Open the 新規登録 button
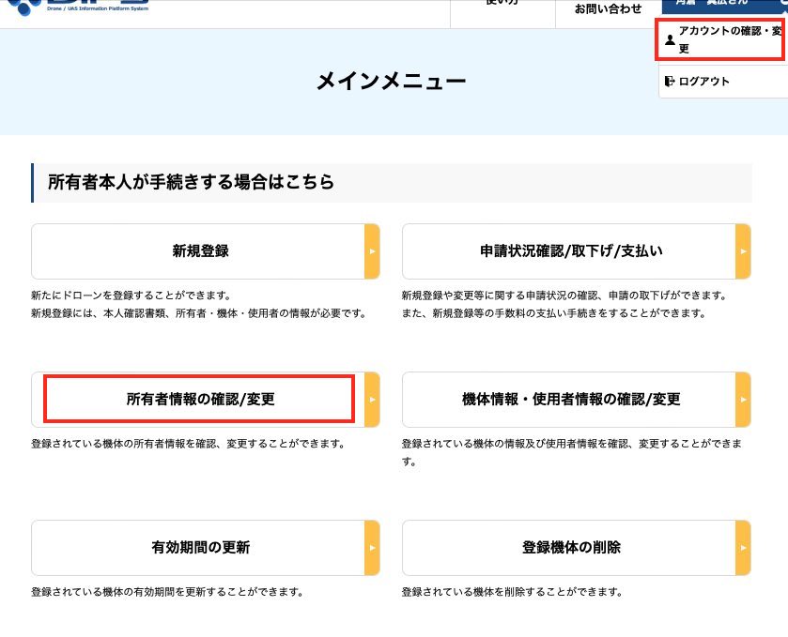Viewport: 788px width, 637px height. click(199, 251)
